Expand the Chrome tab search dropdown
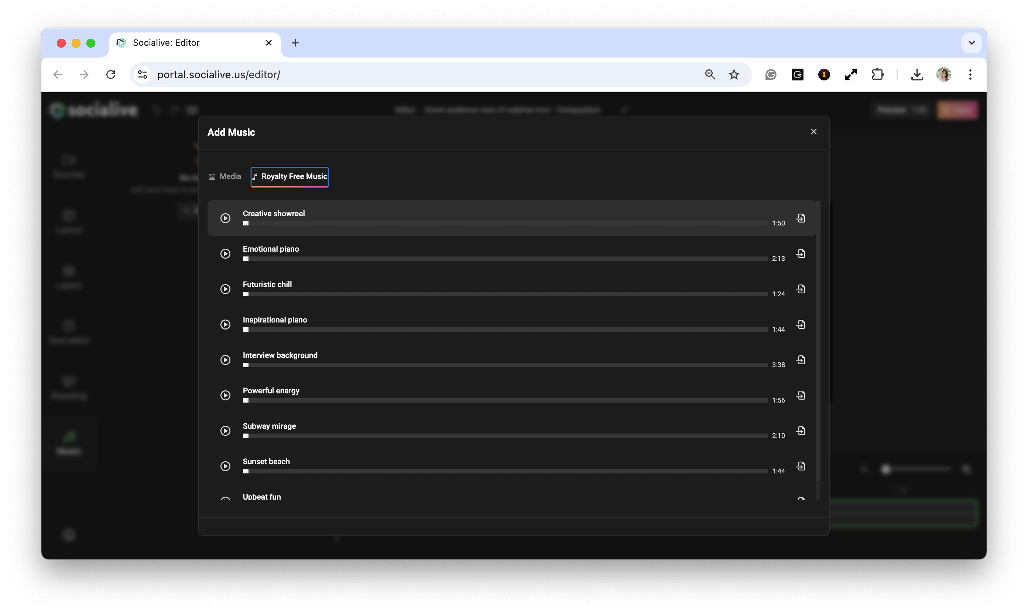 [x=971, y=42]
